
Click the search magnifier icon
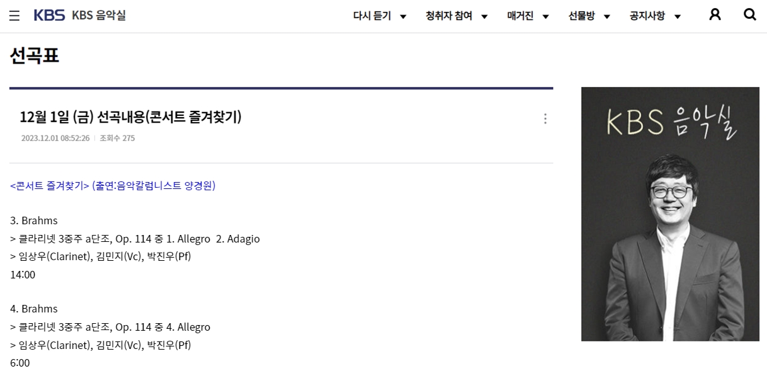749,15
